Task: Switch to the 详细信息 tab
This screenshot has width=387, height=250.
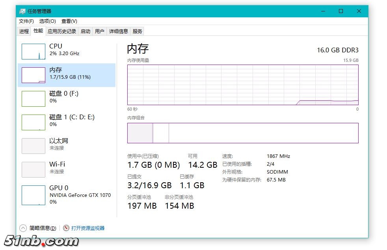Action: (119, 31)
